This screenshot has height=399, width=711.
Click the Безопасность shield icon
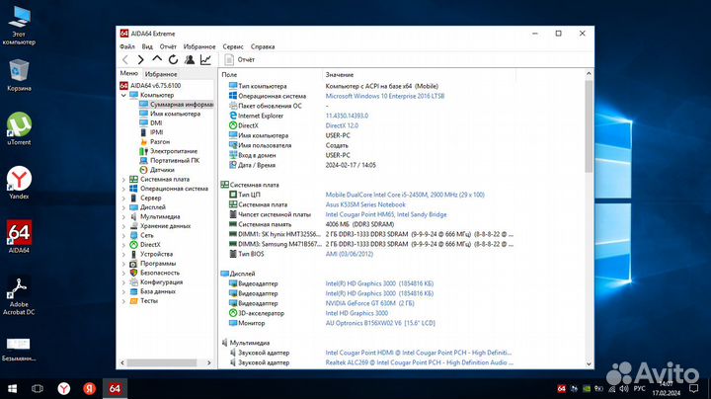(x=133, y=273)
